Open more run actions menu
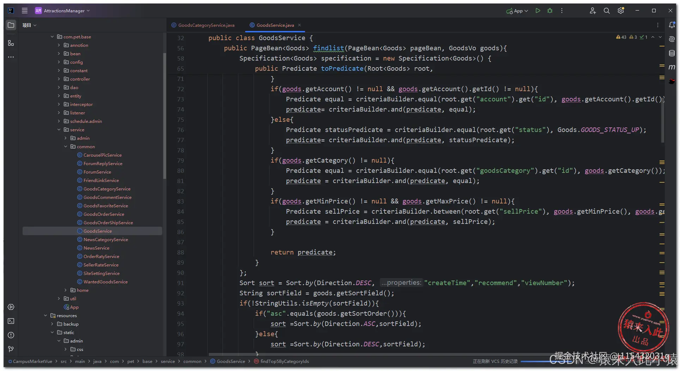Viewport: 680px width, 371px height. [x=562, y=11]
